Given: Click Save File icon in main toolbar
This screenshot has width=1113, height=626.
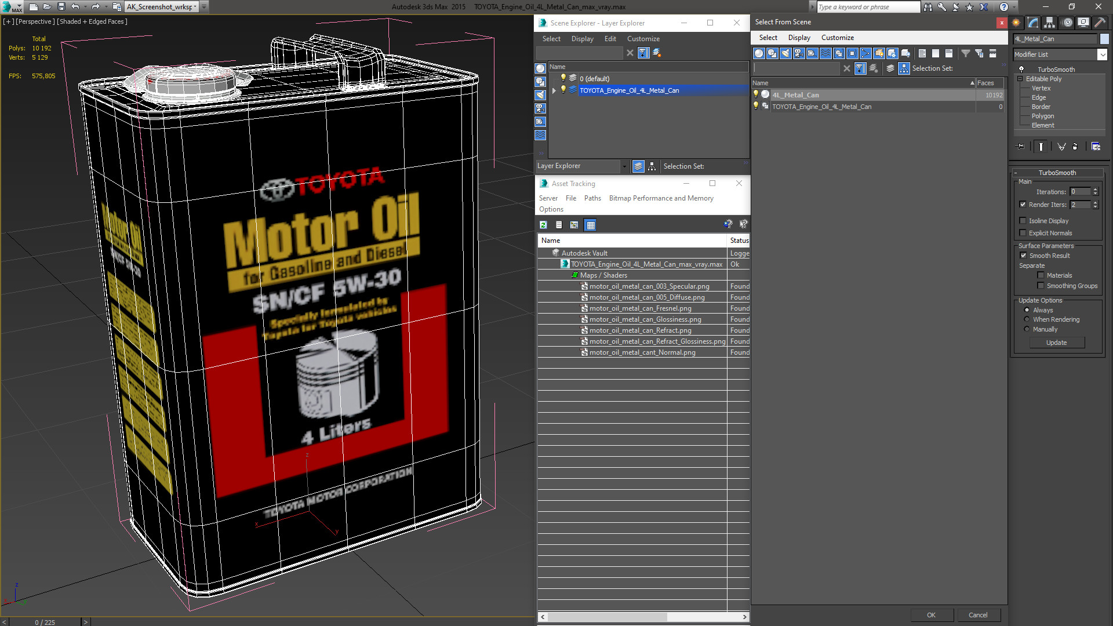Looking at the screenshot, I should [61, 7].
